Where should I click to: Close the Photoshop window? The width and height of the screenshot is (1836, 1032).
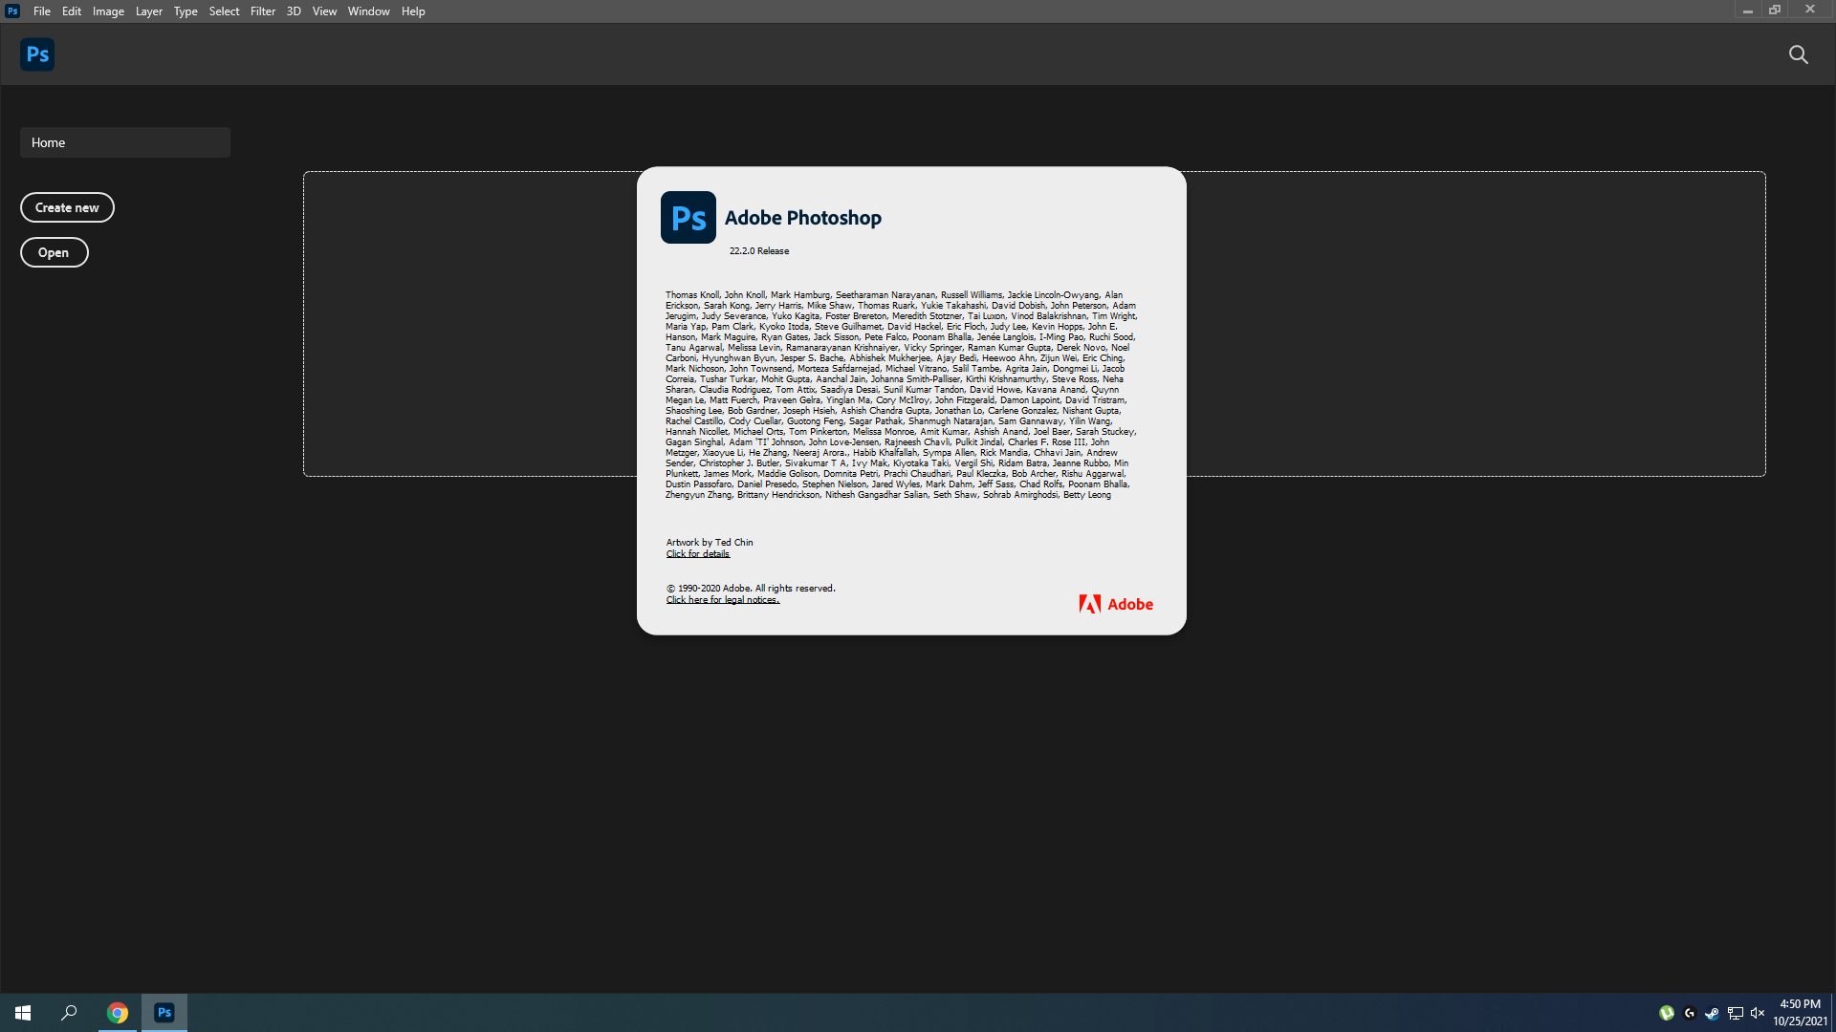(x=1809, y=11)
